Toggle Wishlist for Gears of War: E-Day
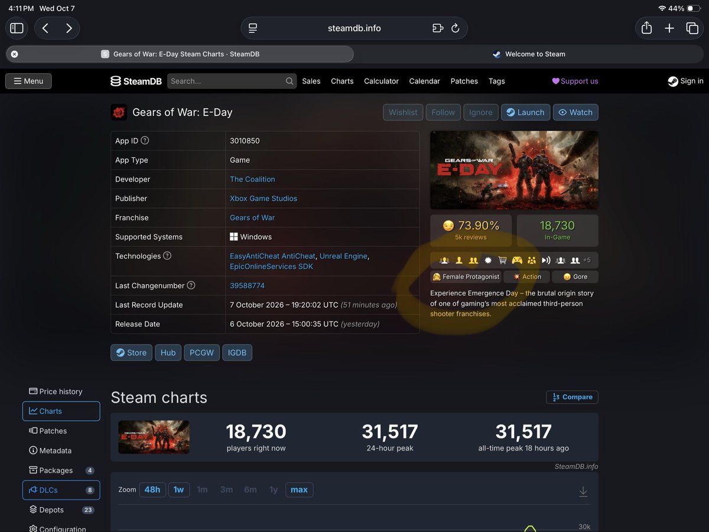Screen dimensions: 709x532 click(x=403, y=112)
